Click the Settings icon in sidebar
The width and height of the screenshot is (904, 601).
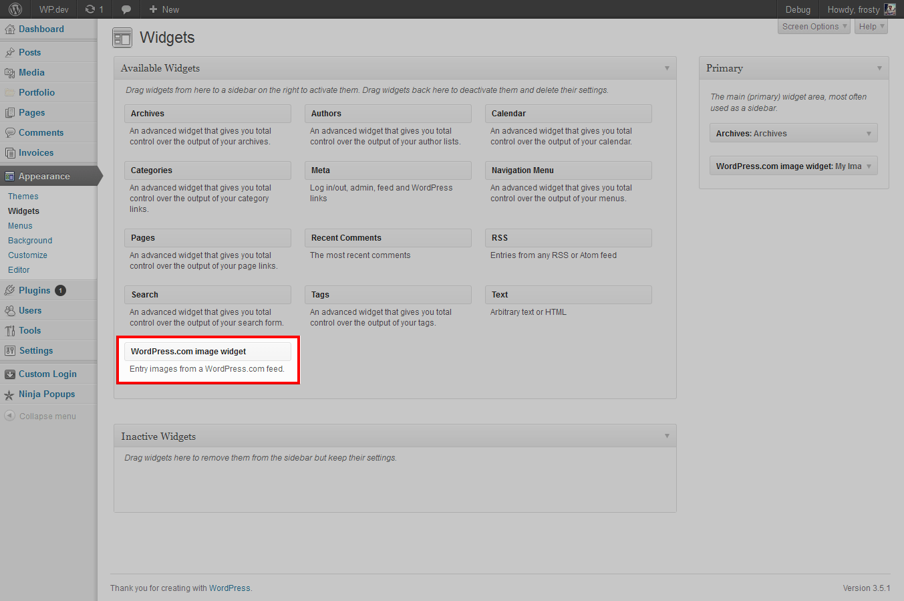point(9,351)
